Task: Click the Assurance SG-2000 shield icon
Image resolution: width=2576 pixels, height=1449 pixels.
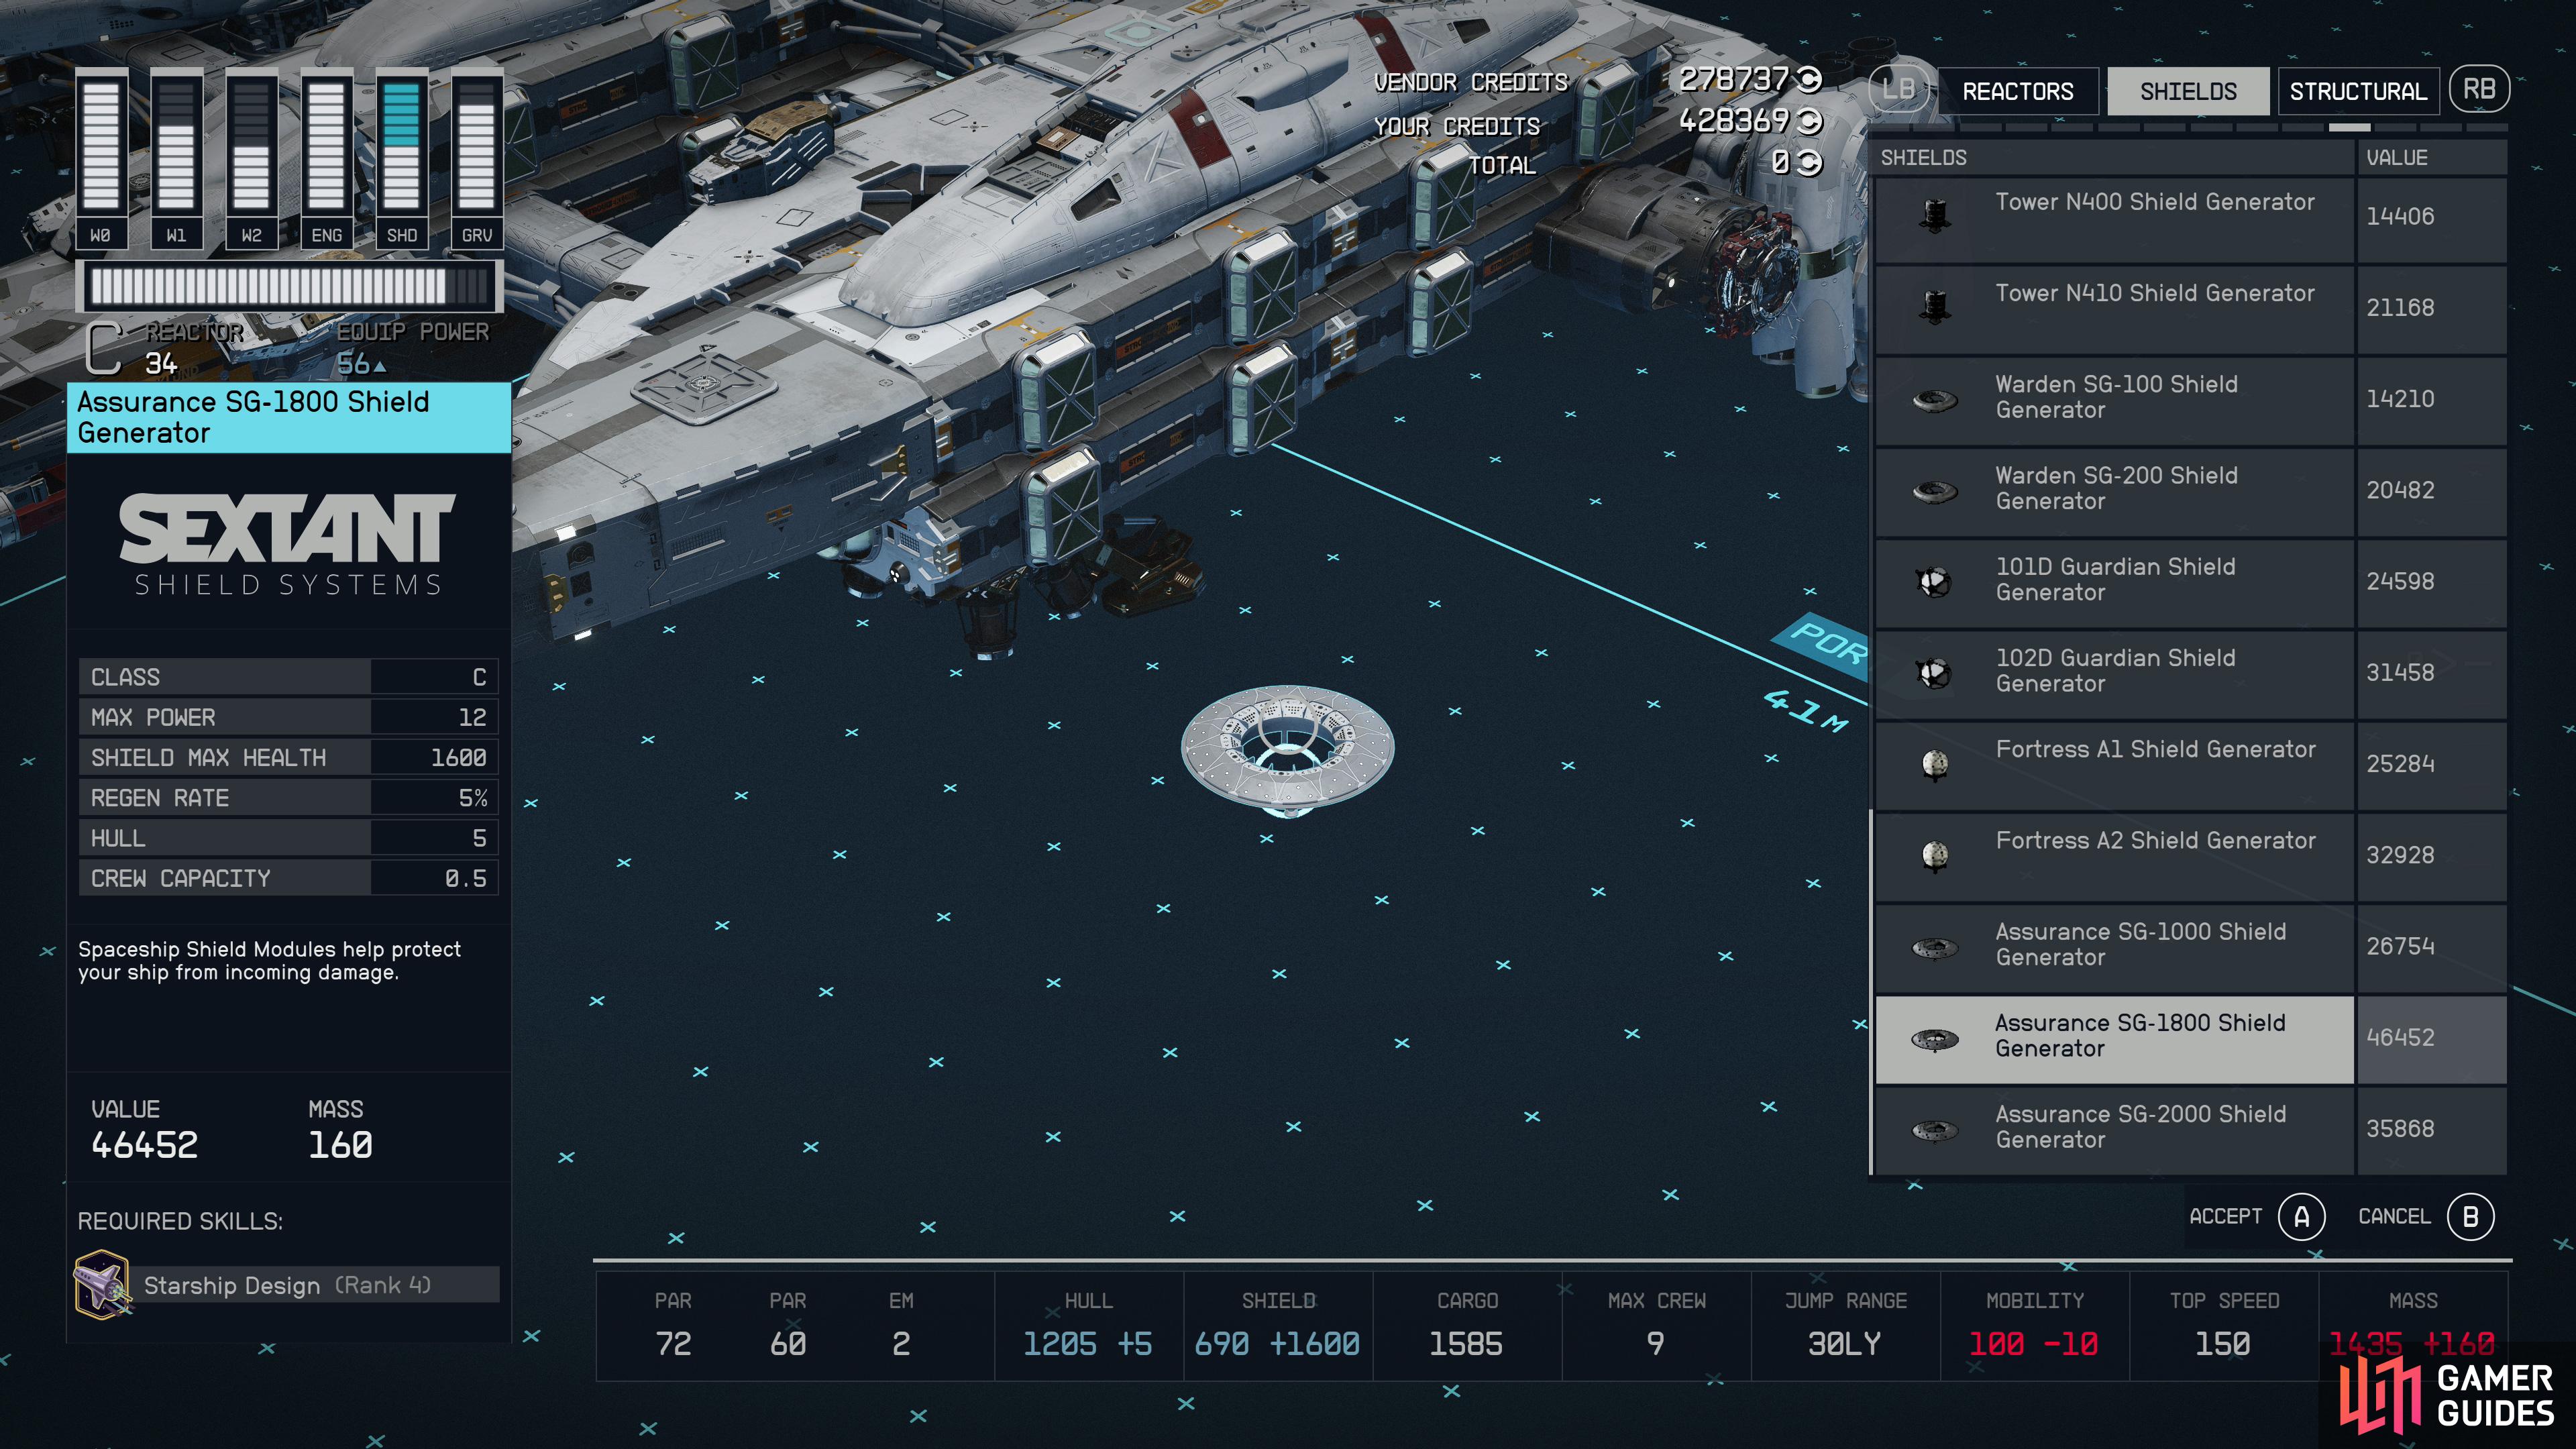Action: point(1935,1131)
